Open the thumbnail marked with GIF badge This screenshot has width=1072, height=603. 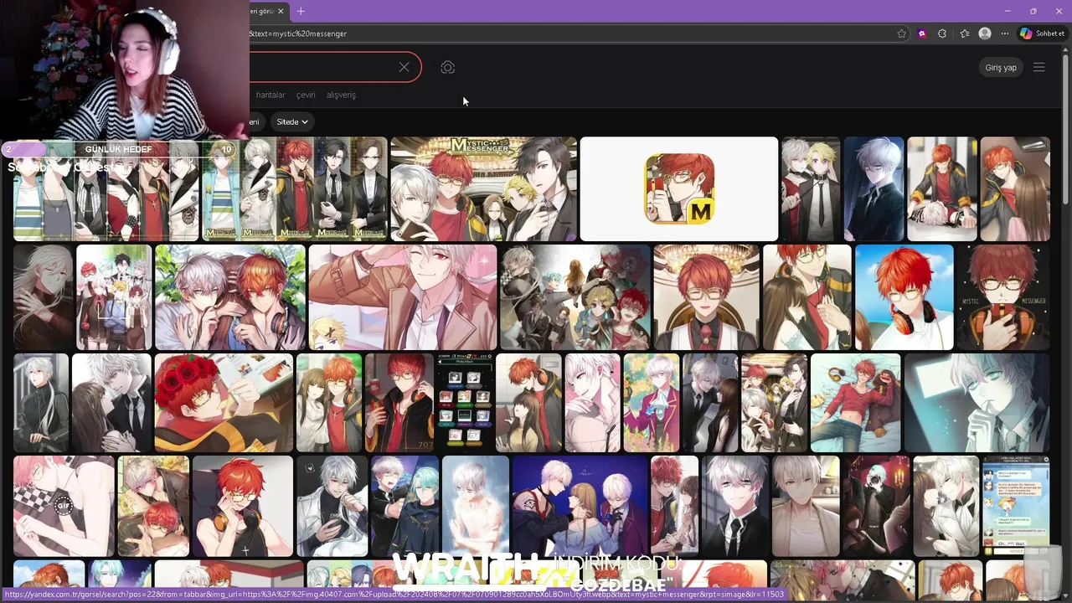point(64,506)
